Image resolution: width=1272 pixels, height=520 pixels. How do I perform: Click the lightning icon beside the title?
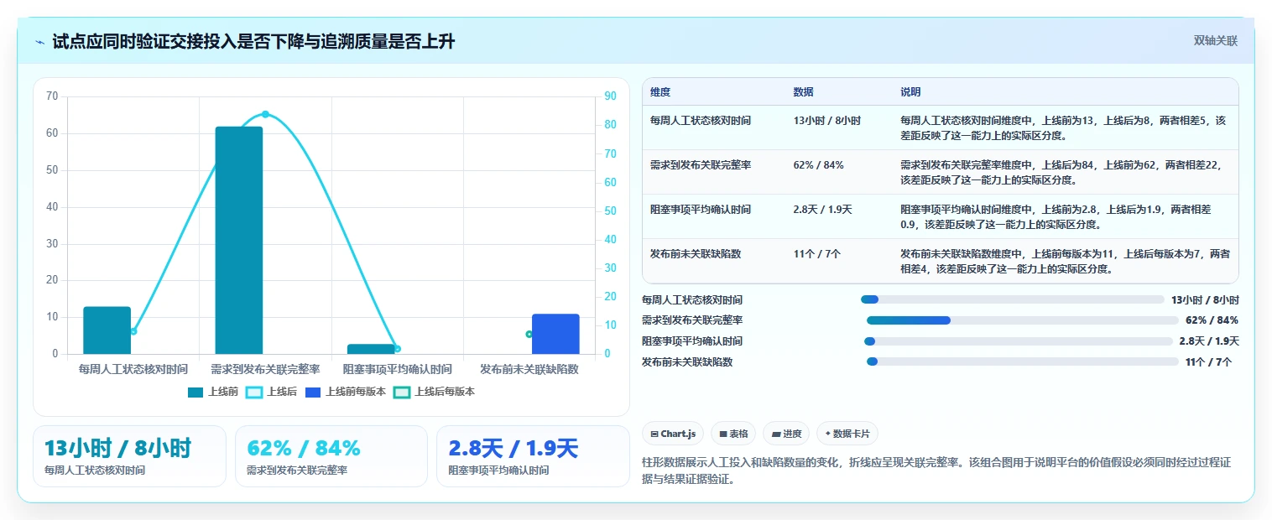click(x=39, y=42)
